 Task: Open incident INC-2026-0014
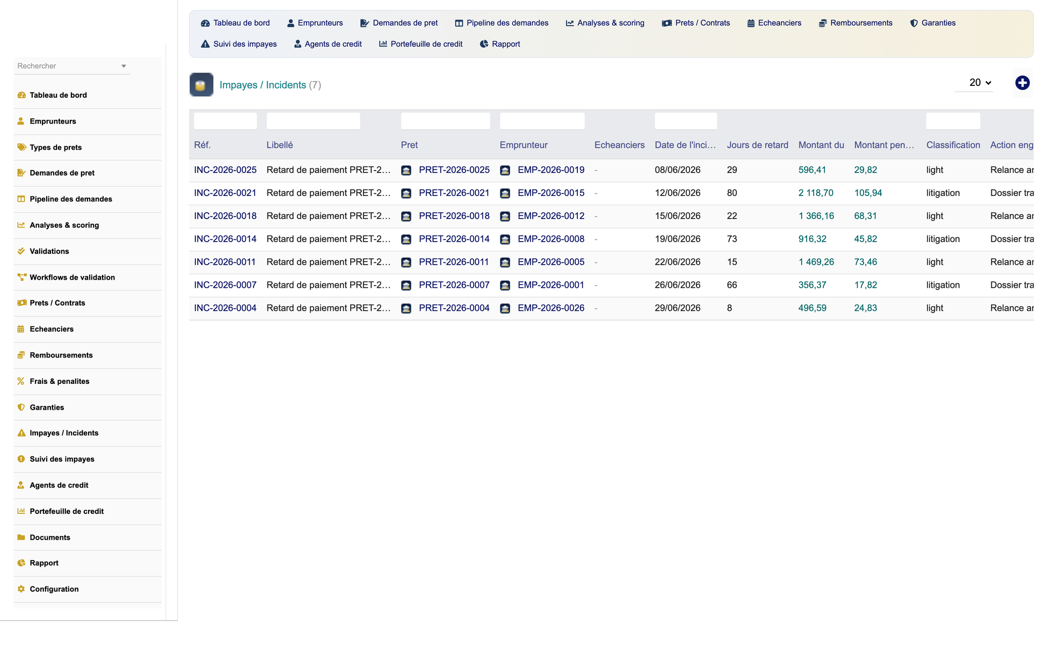[x=225, y=239]
